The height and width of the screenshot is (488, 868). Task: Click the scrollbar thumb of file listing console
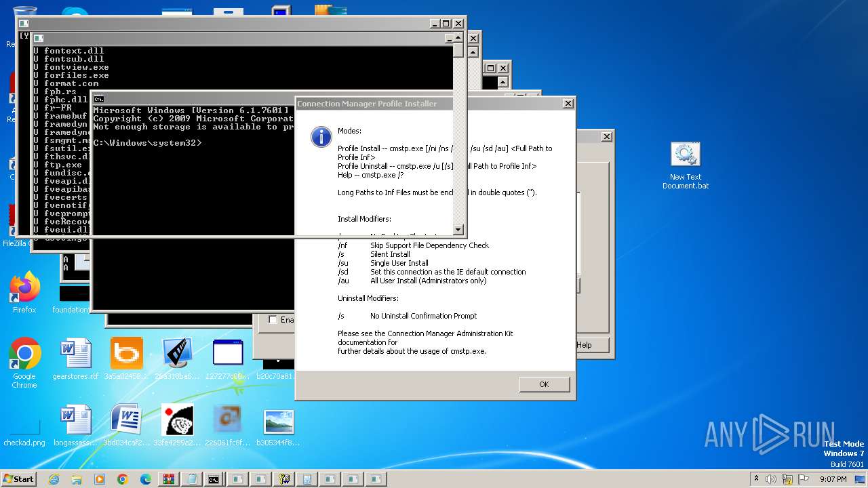458,51
